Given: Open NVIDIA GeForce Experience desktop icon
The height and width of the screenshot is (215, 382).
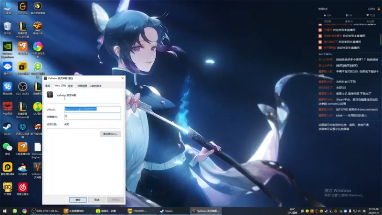Looking at the screenshot, I should 7,50.
